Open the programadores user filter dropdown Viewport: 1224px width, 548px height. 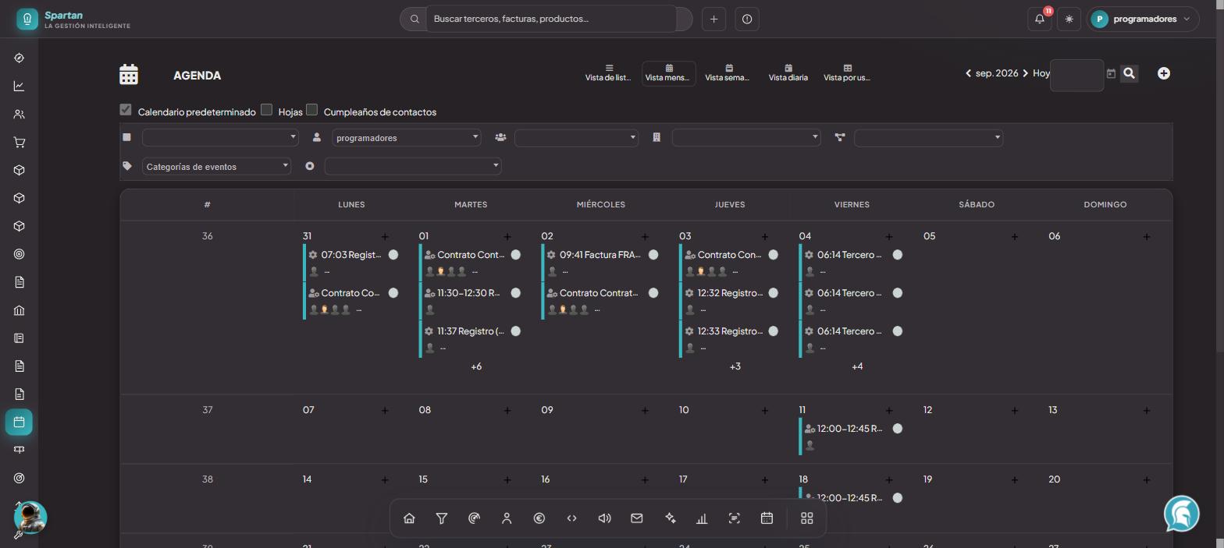[407, 138]
